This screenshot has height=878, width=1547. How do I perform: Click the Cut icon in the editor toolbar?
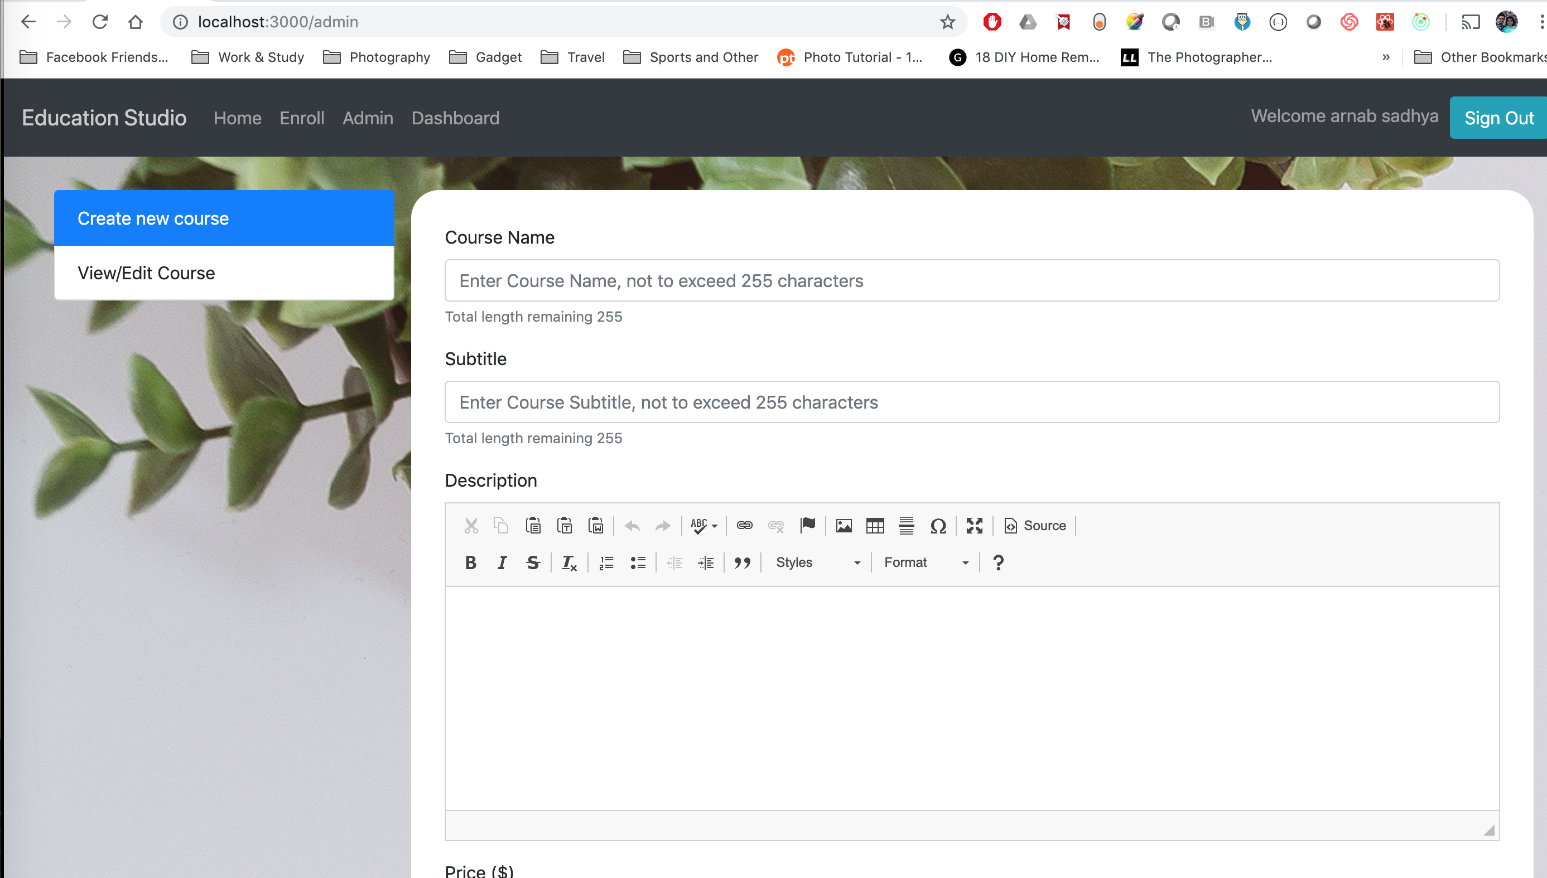point(471,525)
